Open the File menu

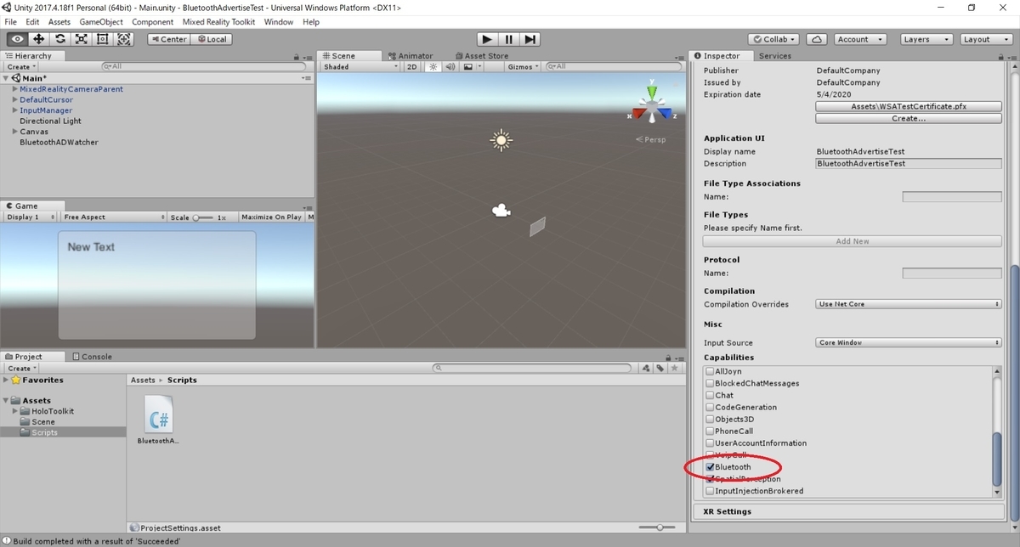click(x=11, y=21)
